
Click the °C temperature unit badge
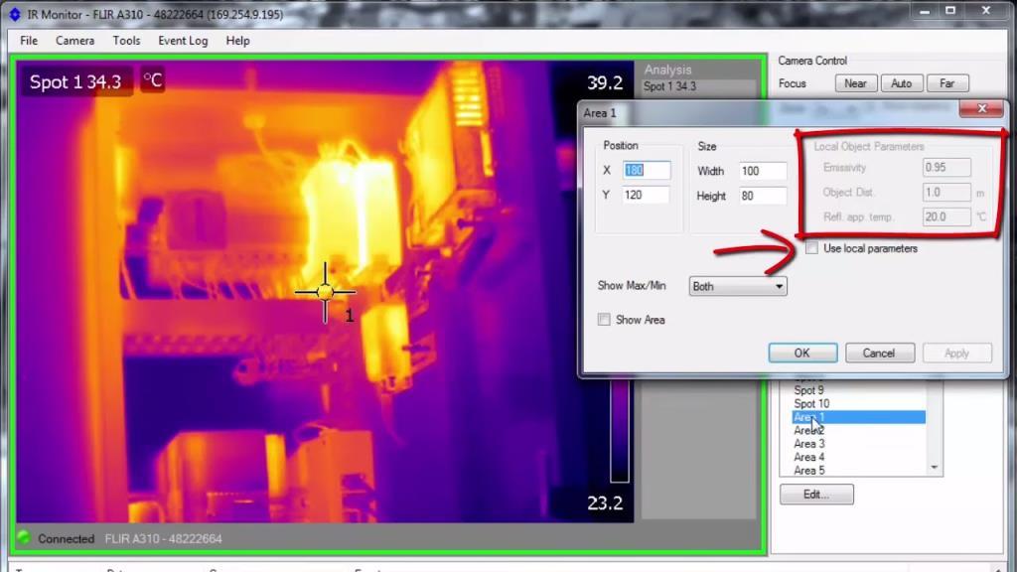pos(152,81)
